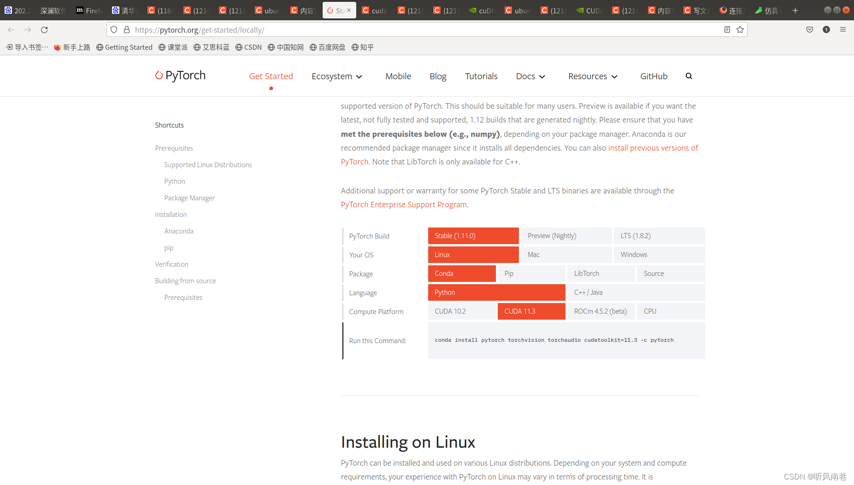
Task: Click the browser forward arrow
Action: point(28,30)
